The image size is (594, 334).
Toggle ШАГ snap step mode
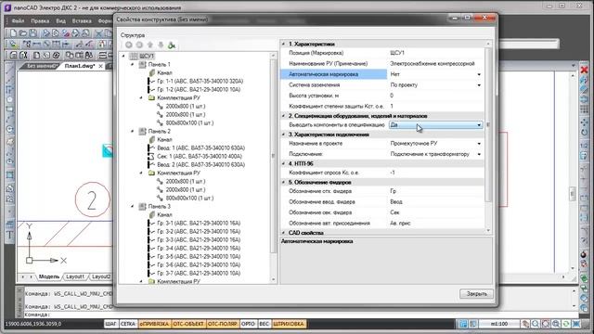110,324
